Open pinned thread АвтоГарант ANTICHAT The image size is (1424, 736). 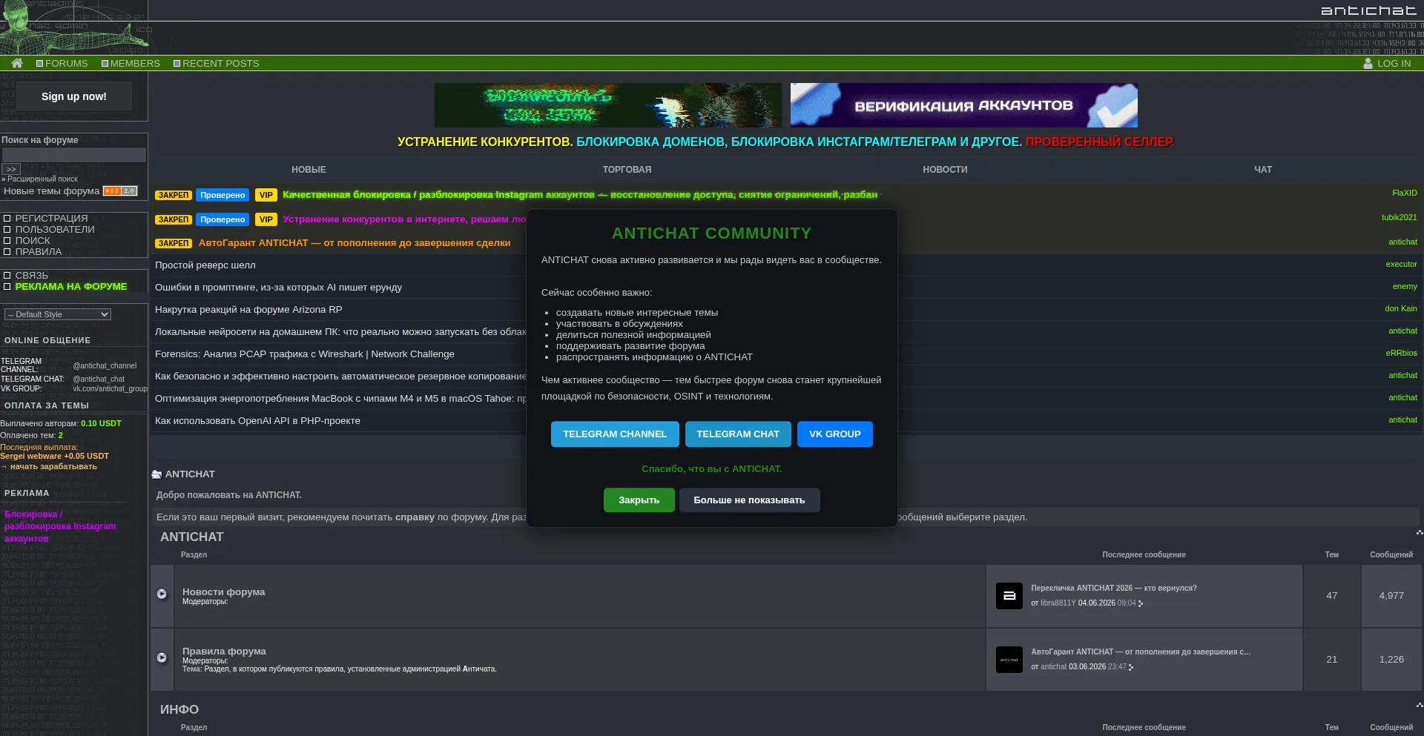tap(355, 243)
